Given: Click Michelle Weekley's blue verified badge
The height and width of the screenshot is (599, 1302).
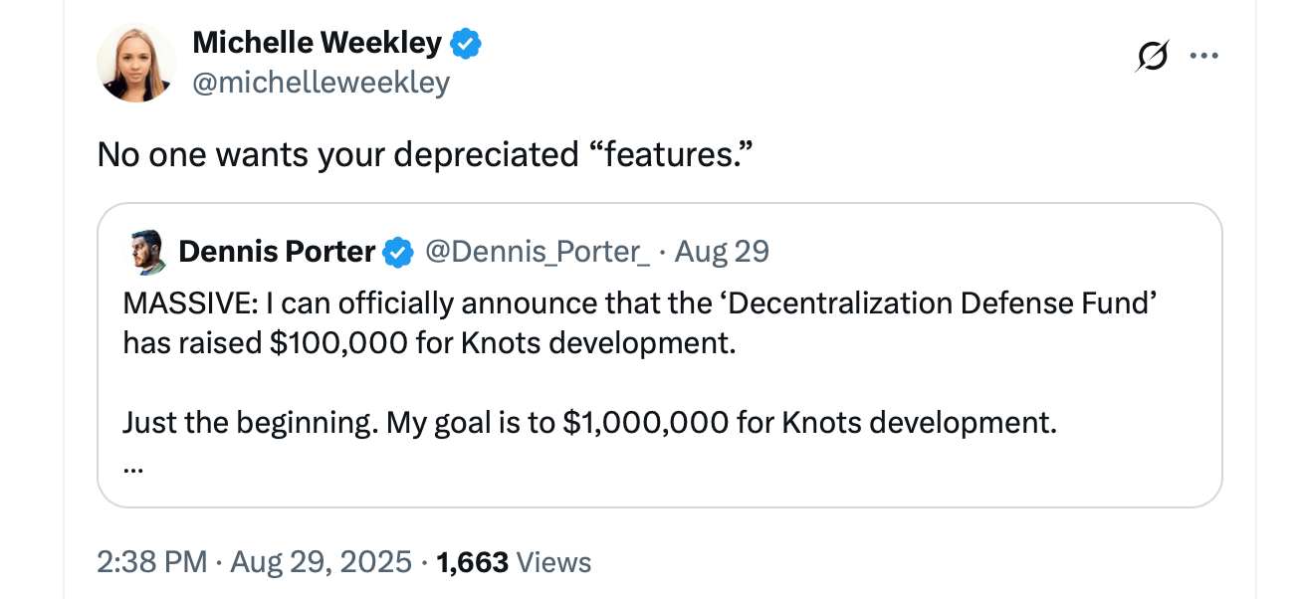Looking at the screenshot, I should pyautogui.click(x=467, y=43).
